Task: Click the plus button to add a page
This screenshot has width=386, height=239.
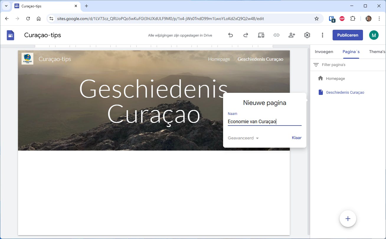Action: coord(348,219)
